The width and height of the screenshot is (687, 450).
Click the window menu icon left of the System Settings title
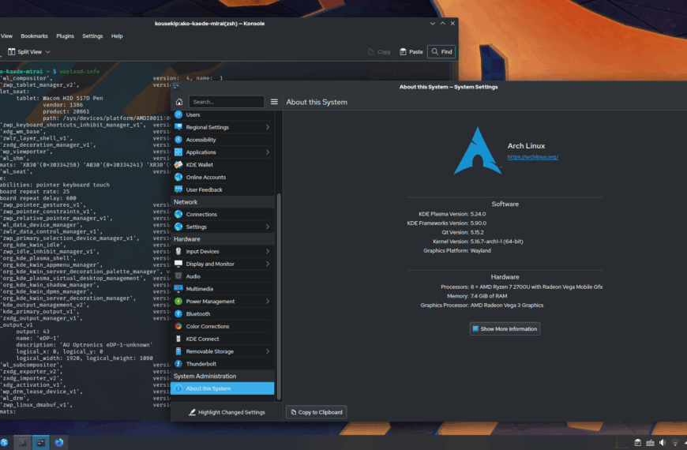(176, 86)
